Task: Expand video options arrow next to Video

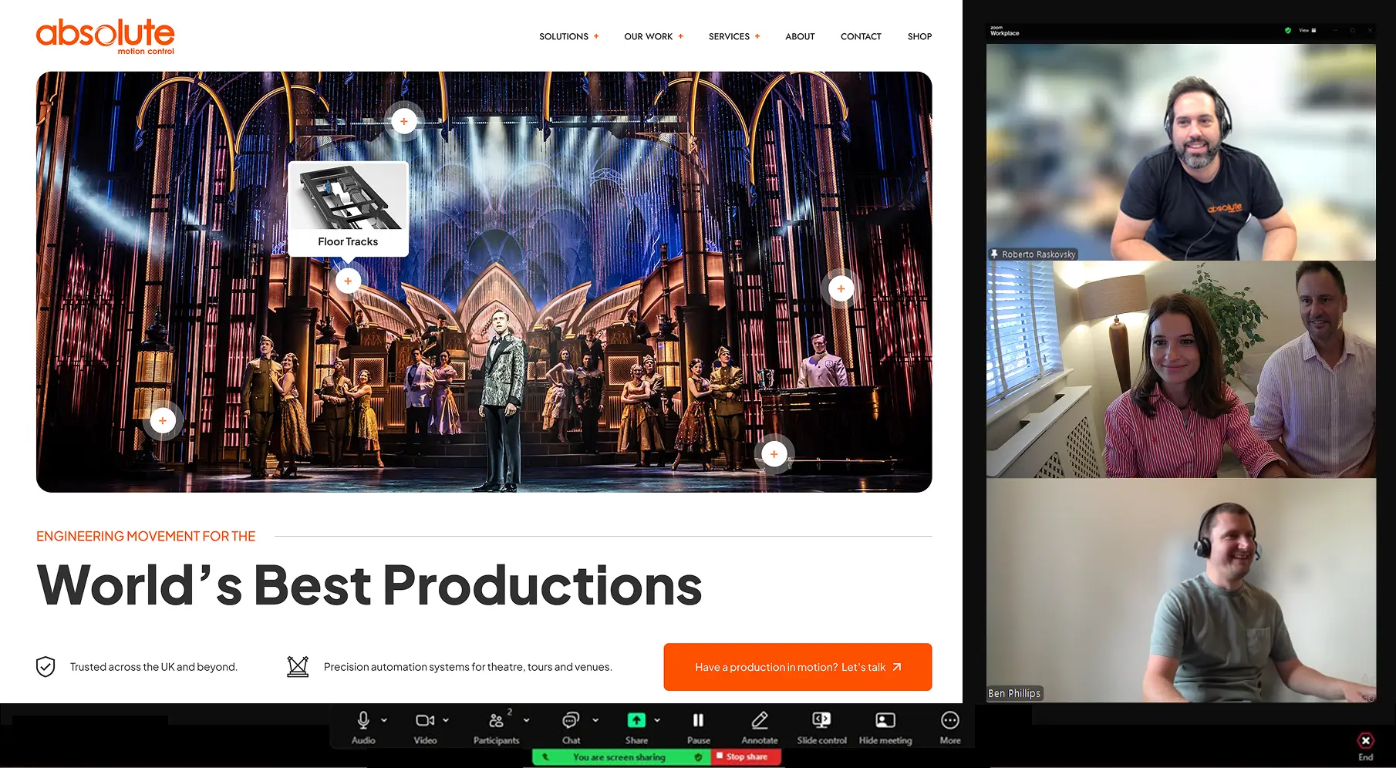Action: pos(446,720)
